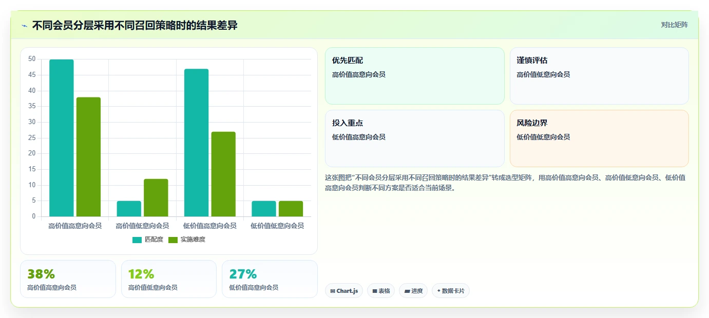
Task: Click the Chart.js tag
Action: pos(344,291)
